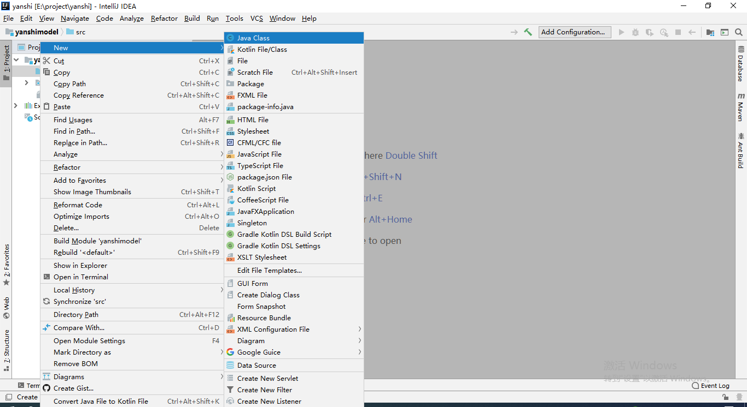Expand the XML Configuration File submenu arrow
Image resolution: width=747 pixels, height=407 pixels.
360,329
